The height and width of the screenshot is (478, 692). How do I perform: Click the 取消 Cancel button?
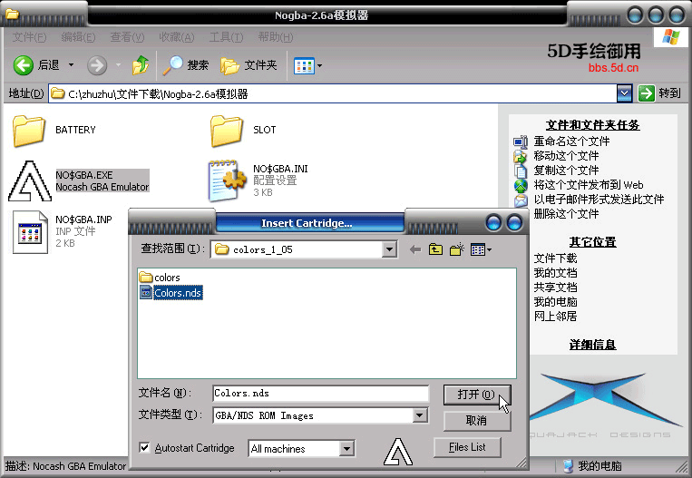[x=477, y=421]
